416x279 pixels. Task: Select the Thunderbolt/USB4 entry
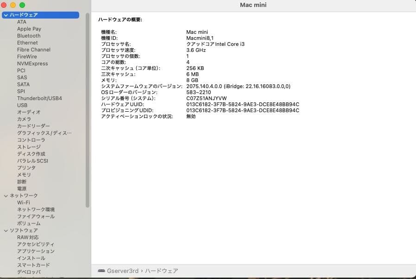tap(39, 98)
